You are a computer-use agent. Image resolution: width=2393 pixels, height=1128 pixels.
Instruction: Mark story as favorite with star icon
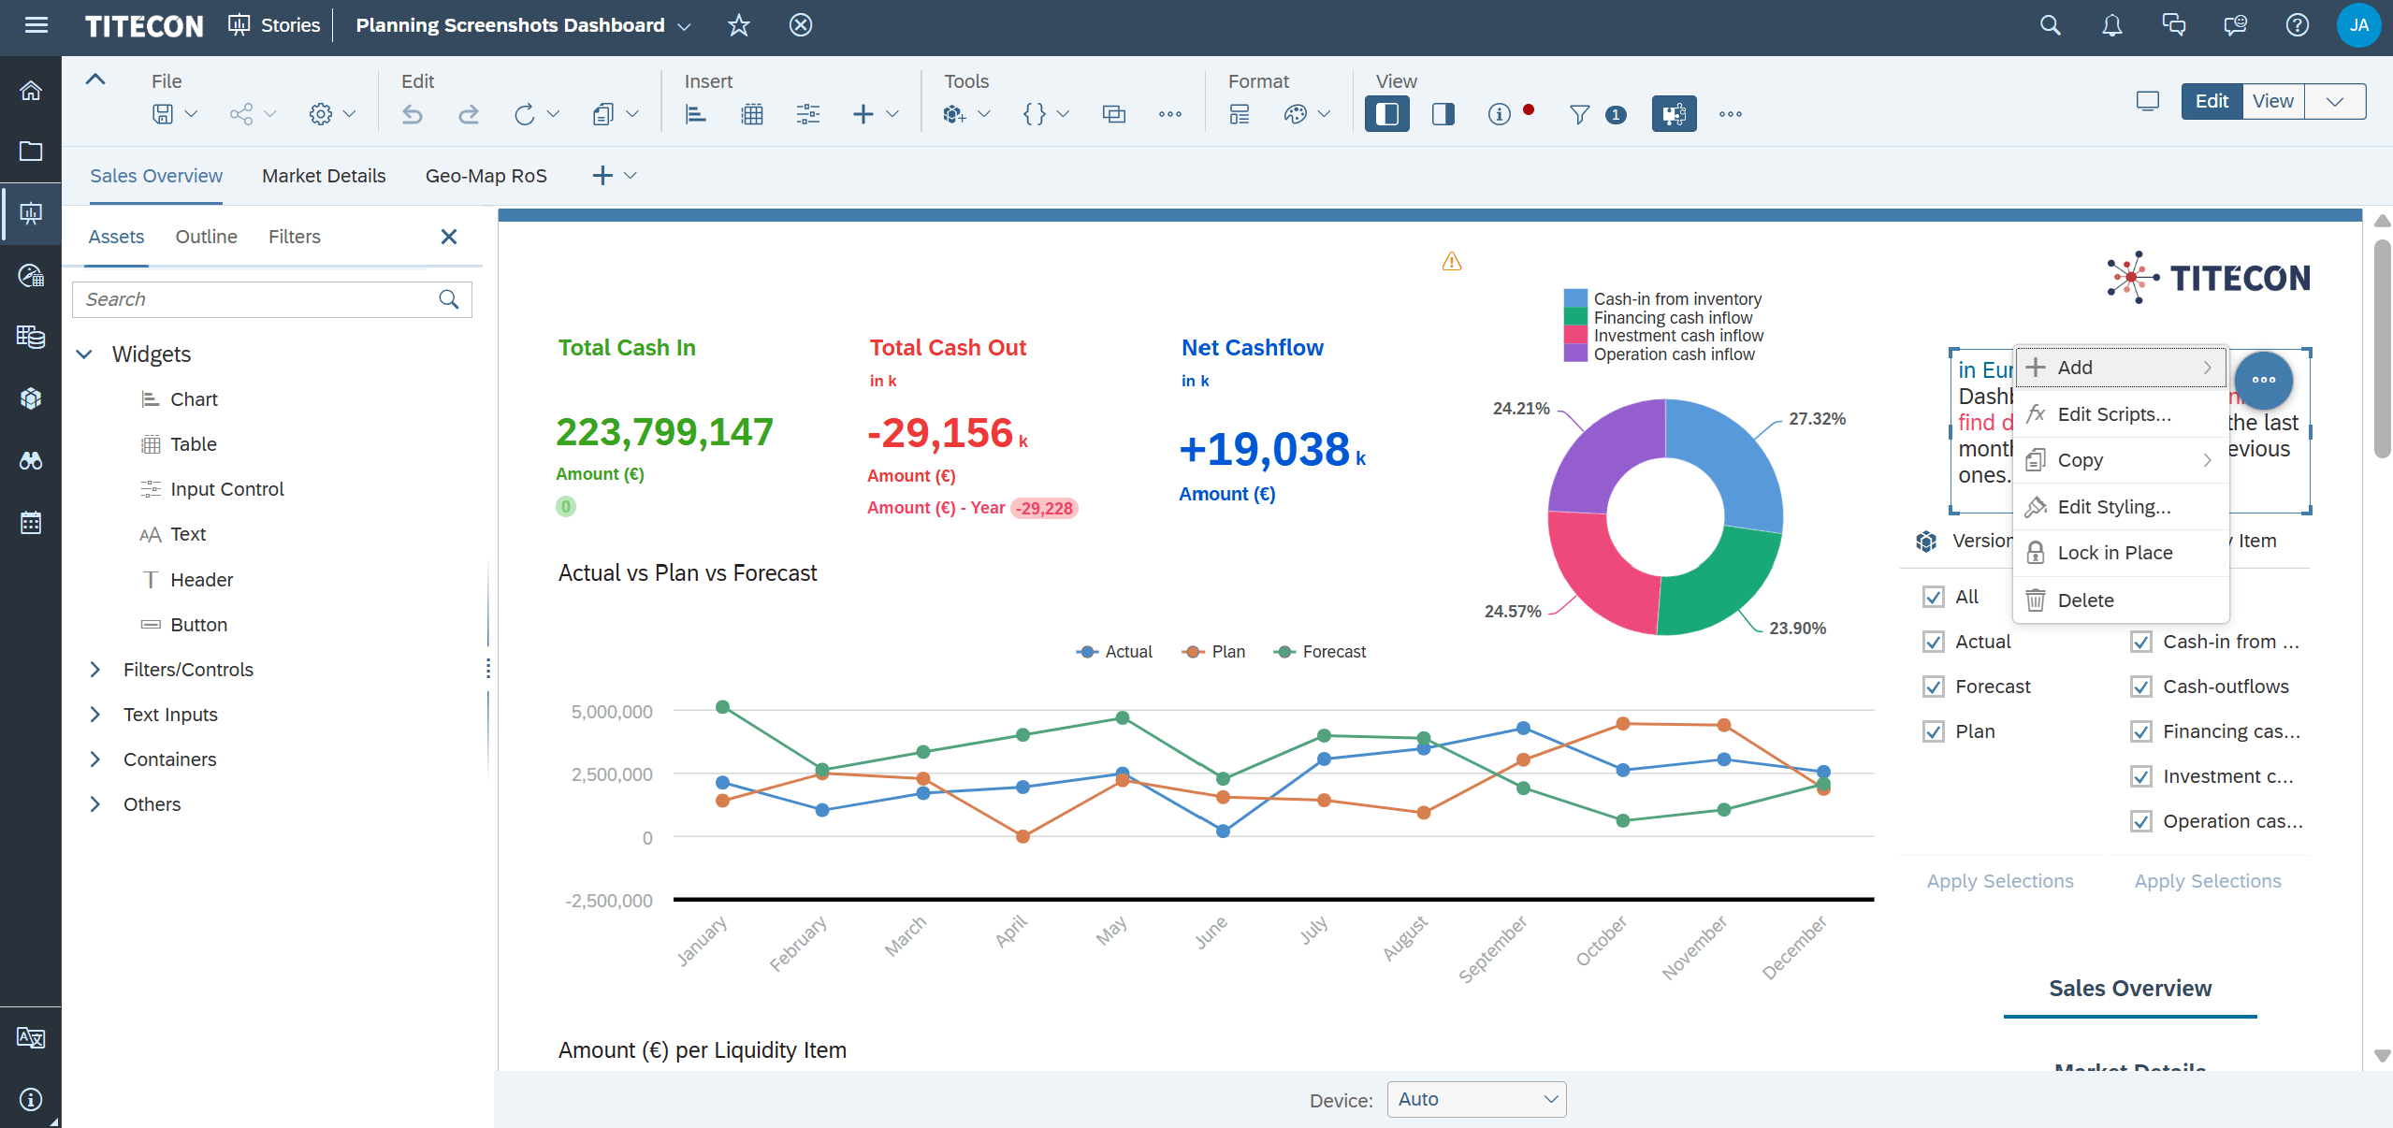click(x=739, y=25)
